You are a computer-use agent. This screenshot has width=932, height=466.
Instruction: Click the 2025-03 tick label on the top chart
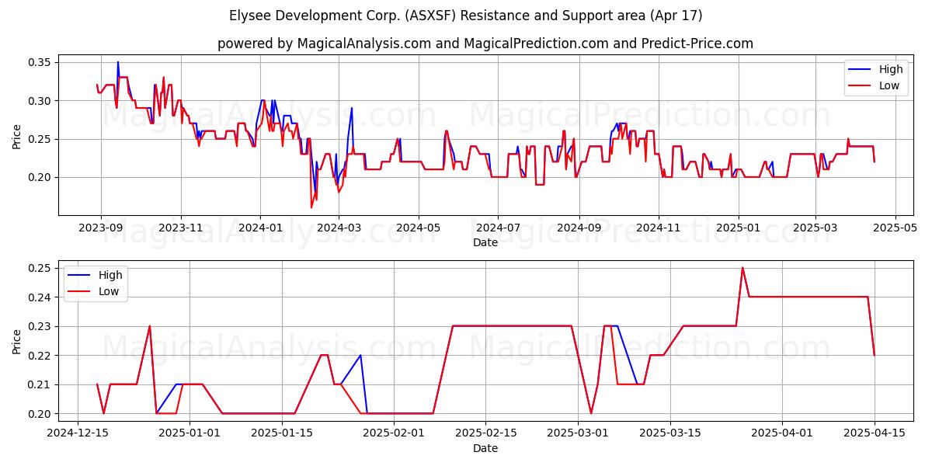tap(815, 228)
